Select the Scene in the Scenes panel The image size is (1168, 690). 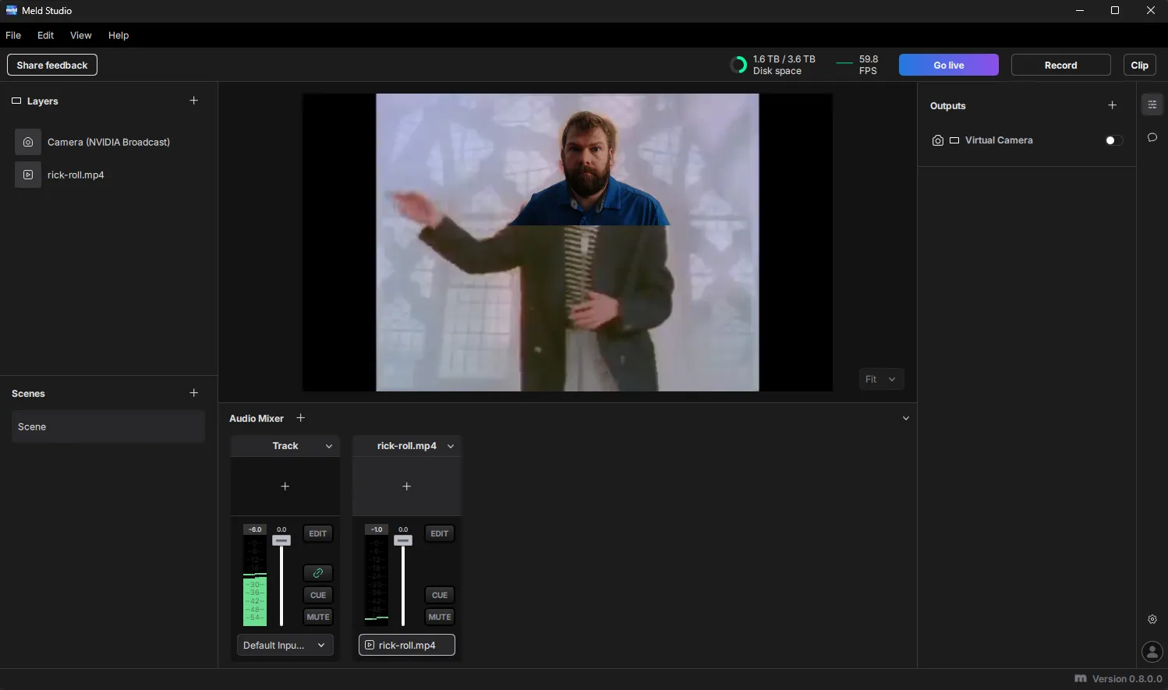[108, 426]
